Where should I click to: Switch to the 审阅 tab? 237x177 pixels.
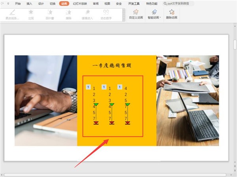(96, 4)
